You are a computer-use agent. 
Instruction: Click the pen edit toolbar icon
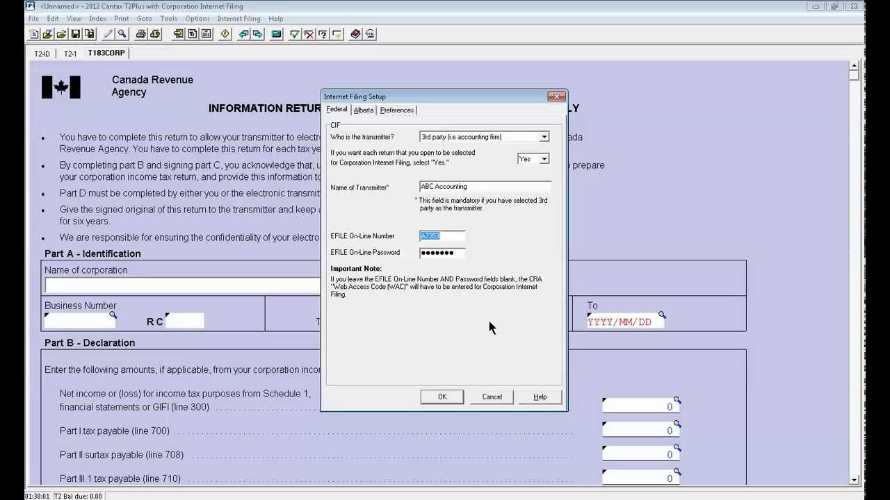point(108,34)
